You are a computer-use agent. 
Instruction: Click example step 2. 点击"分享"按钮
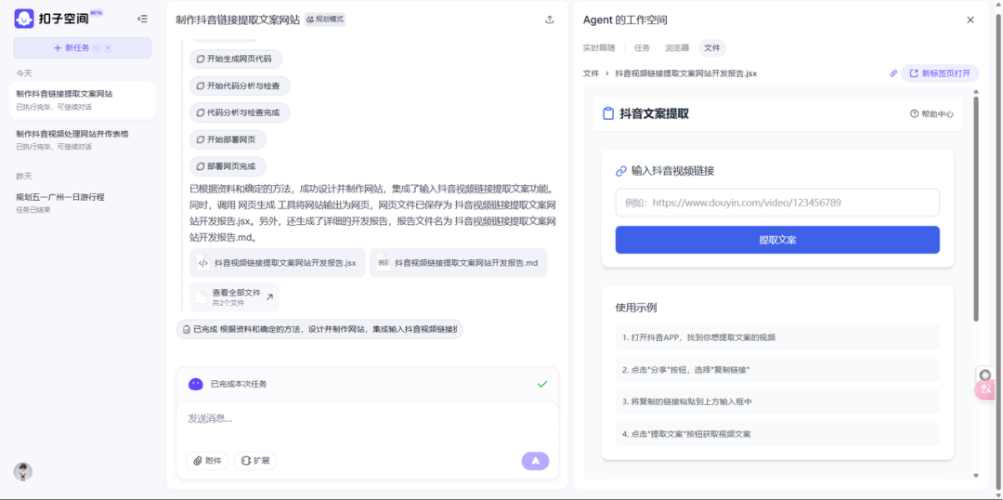click(777, 369)
